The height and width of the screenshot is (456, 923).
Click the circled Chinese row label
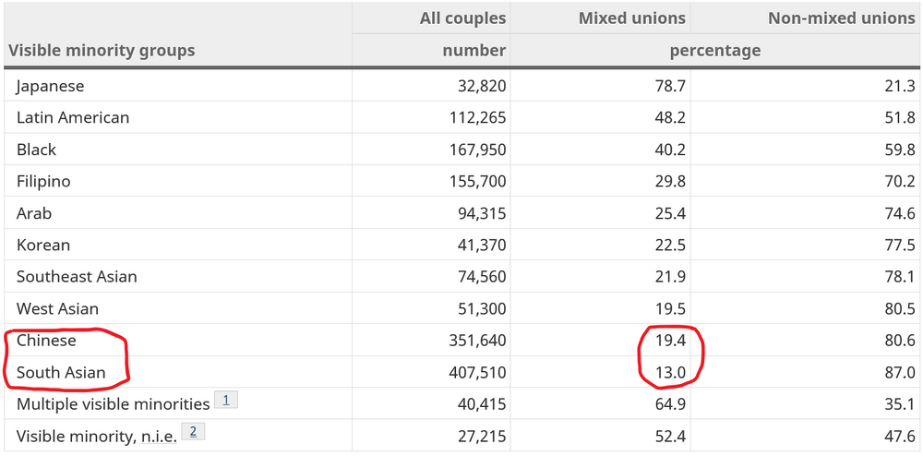tap(46, 340)
